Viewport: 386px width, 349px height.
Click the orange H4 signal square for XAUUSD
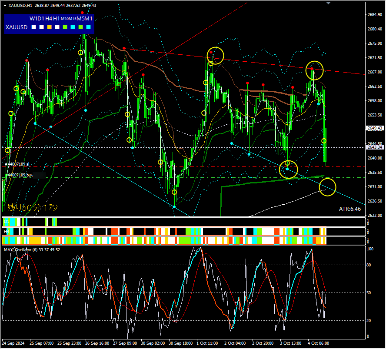click(x=50, y=27)
